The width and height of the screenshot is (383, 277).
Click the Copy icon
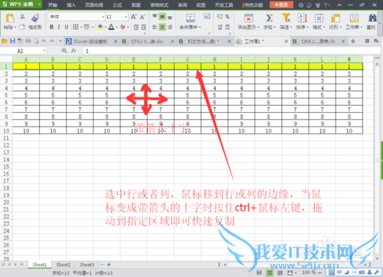click(x=22, y=27)
